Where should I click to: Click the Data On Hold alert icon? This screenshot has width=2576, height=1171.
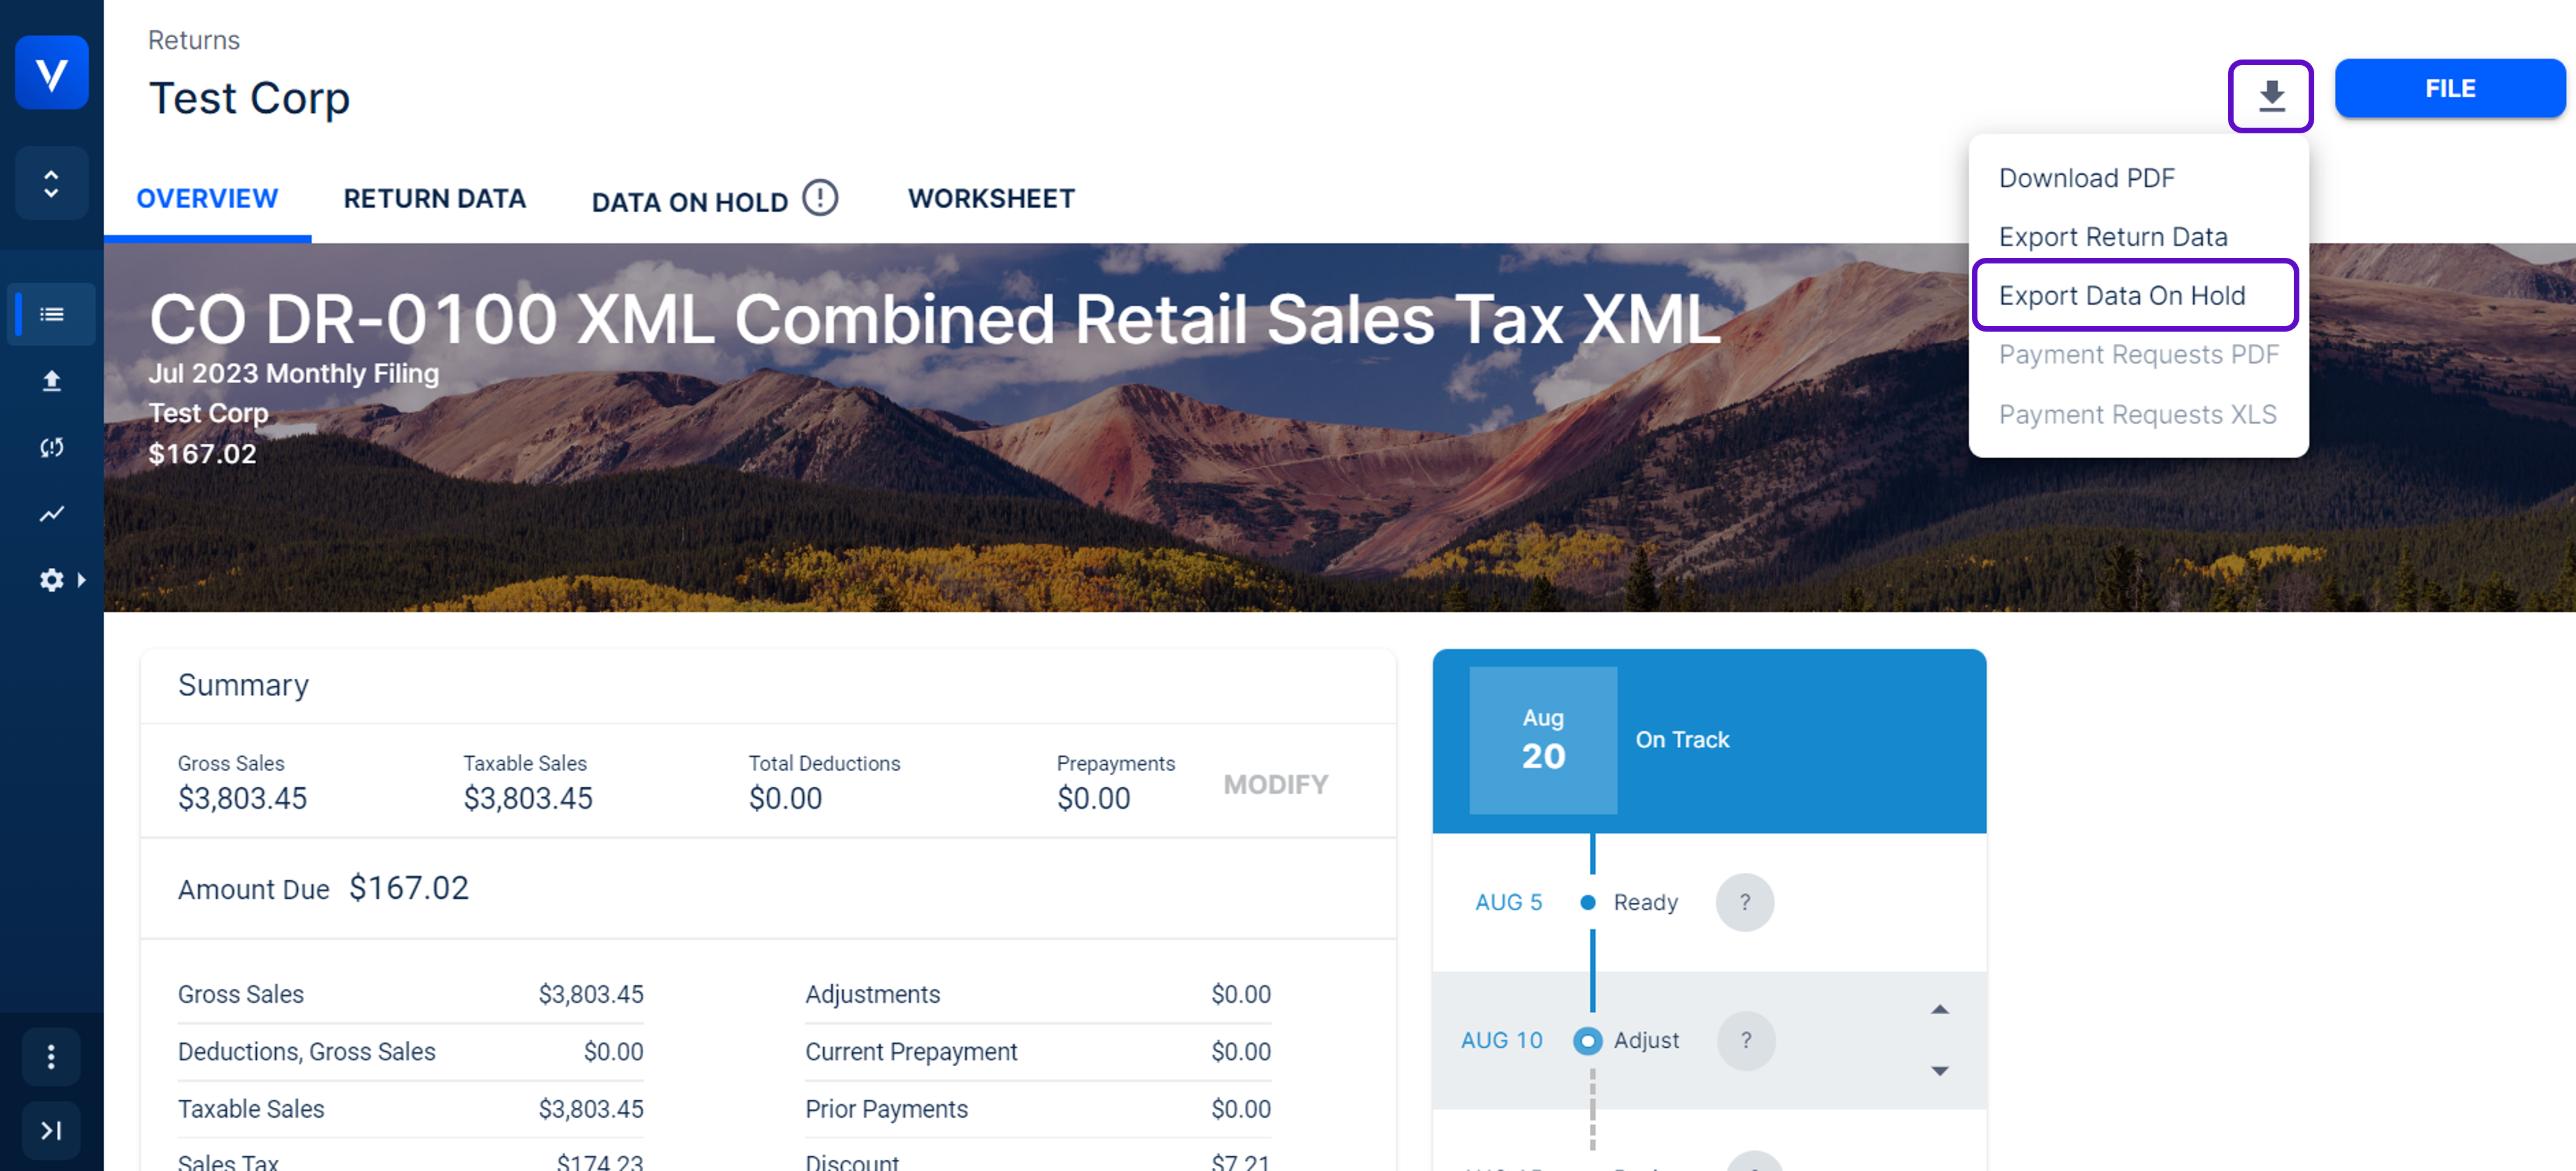click(820, 198)
